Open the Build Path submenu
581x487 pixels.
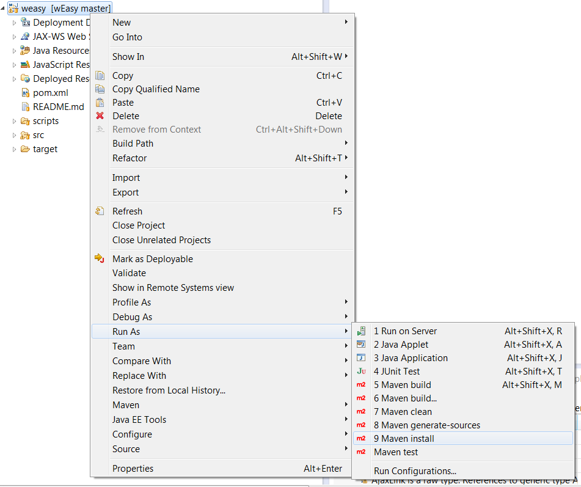[133, 144]
